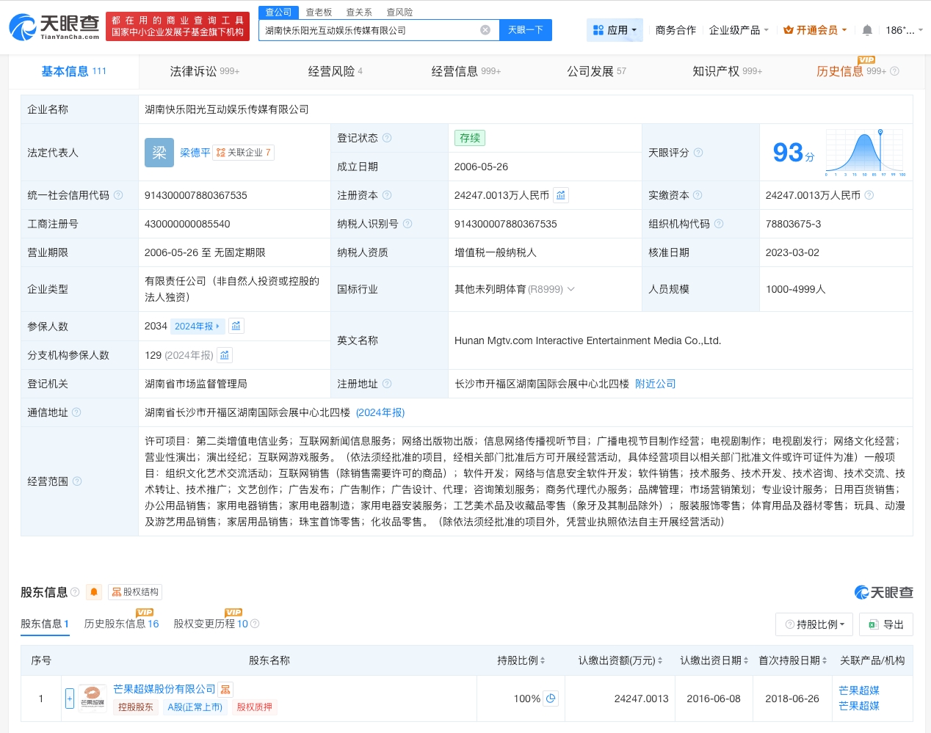
Task: Click the 梁 avatar of legal representative
Action: [x=159, y=153]
